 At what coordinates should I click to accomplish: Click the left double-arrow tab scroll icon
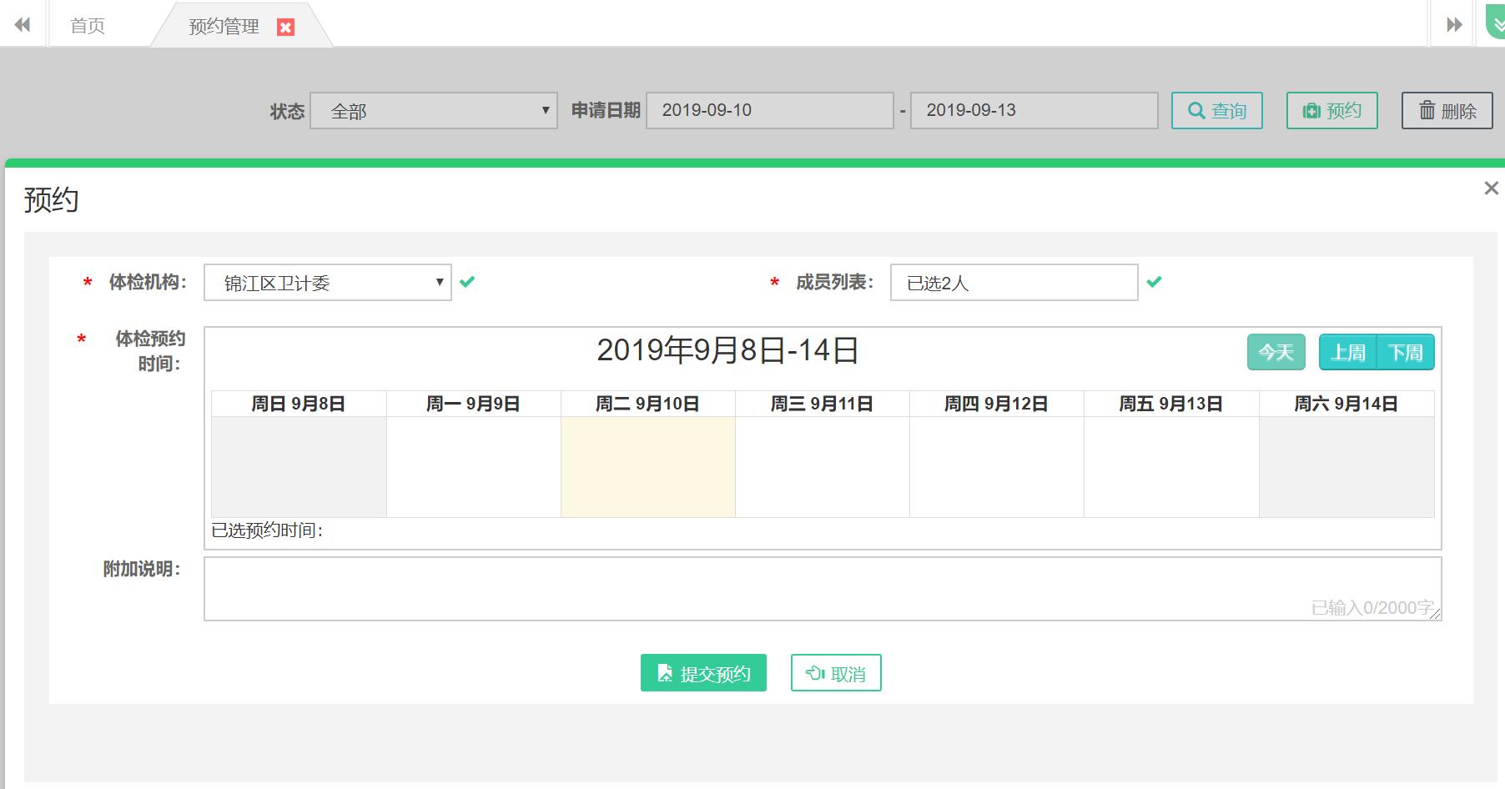pos(22,24)
